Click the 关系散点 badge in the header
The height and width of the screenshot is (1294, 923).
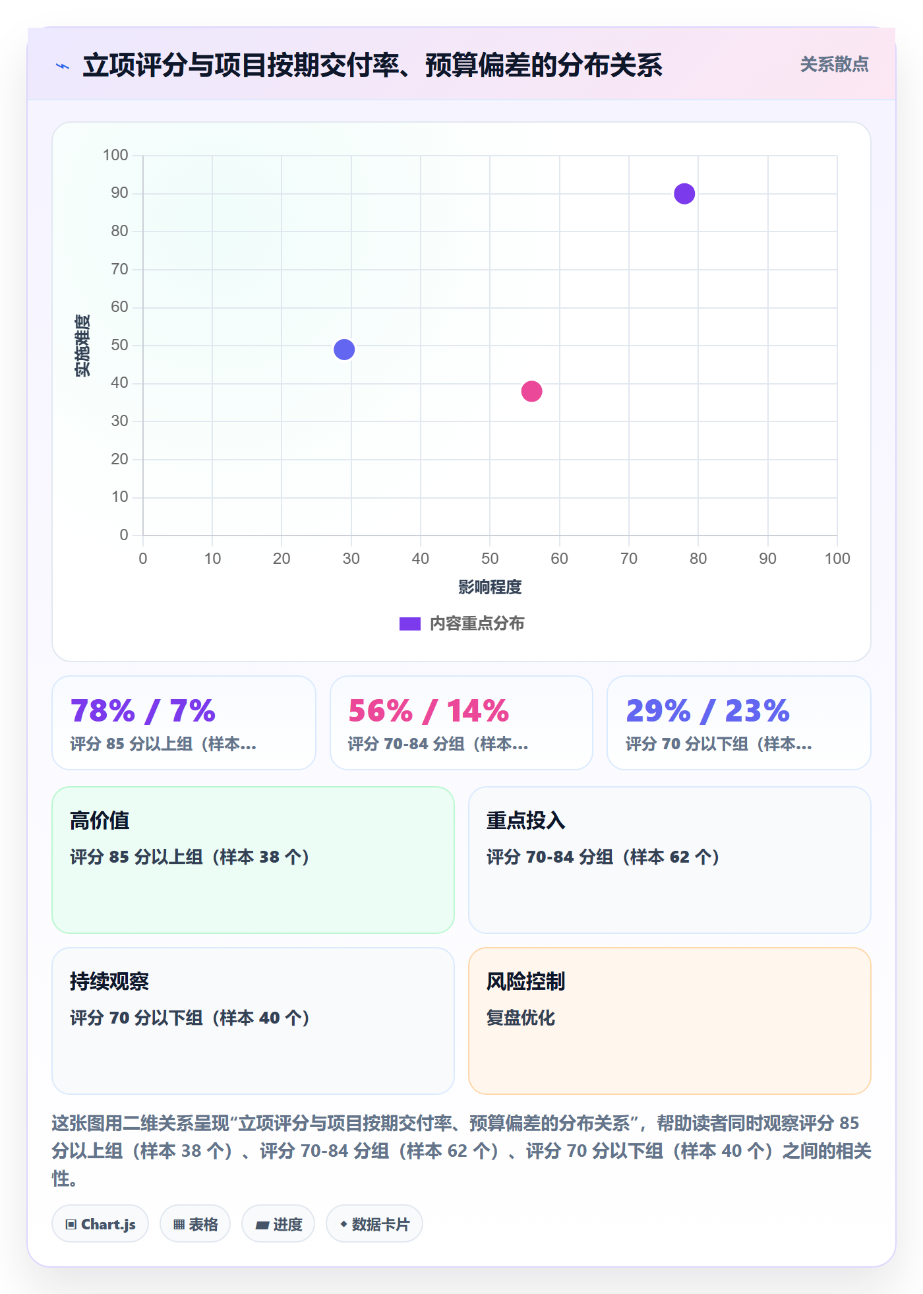tap(834, 65)
